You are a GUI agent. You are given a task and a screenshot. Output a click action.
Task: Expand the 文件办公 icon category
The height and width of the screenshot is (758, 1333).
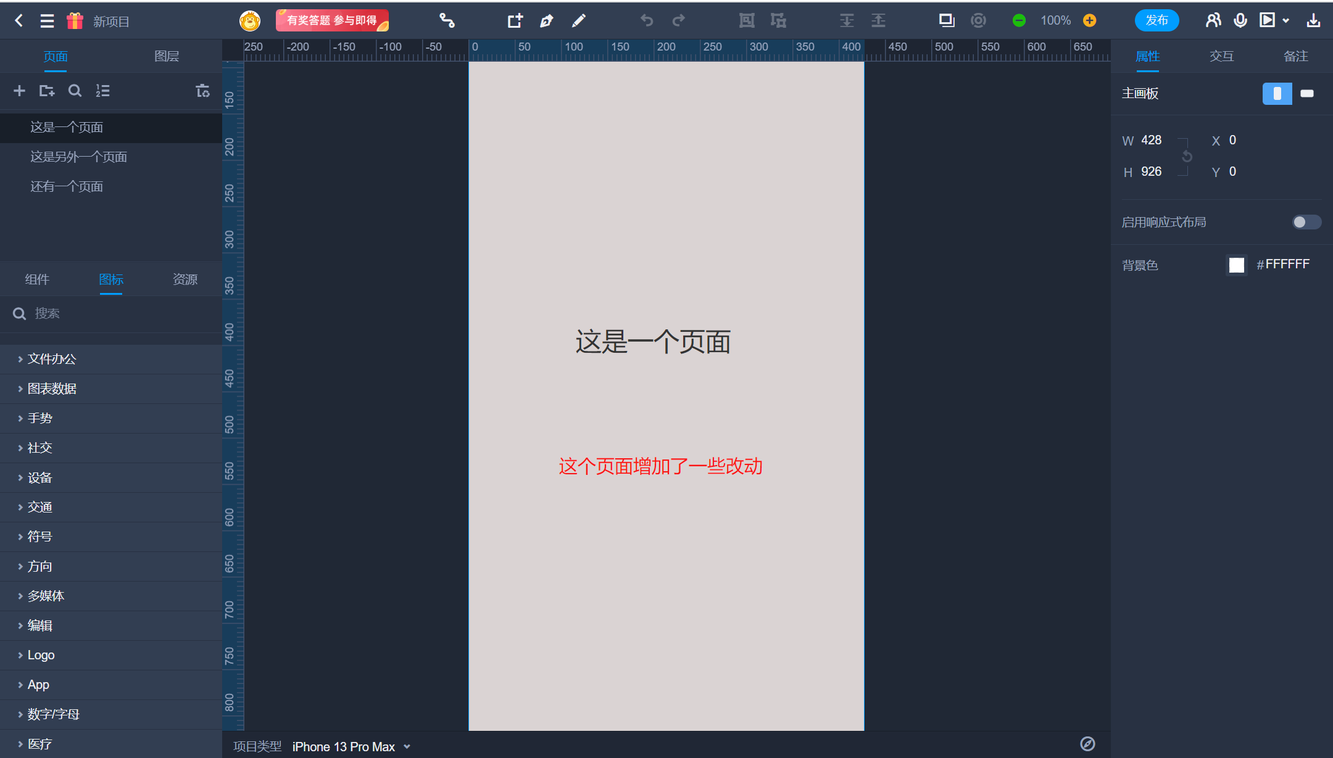pos(52,359)
